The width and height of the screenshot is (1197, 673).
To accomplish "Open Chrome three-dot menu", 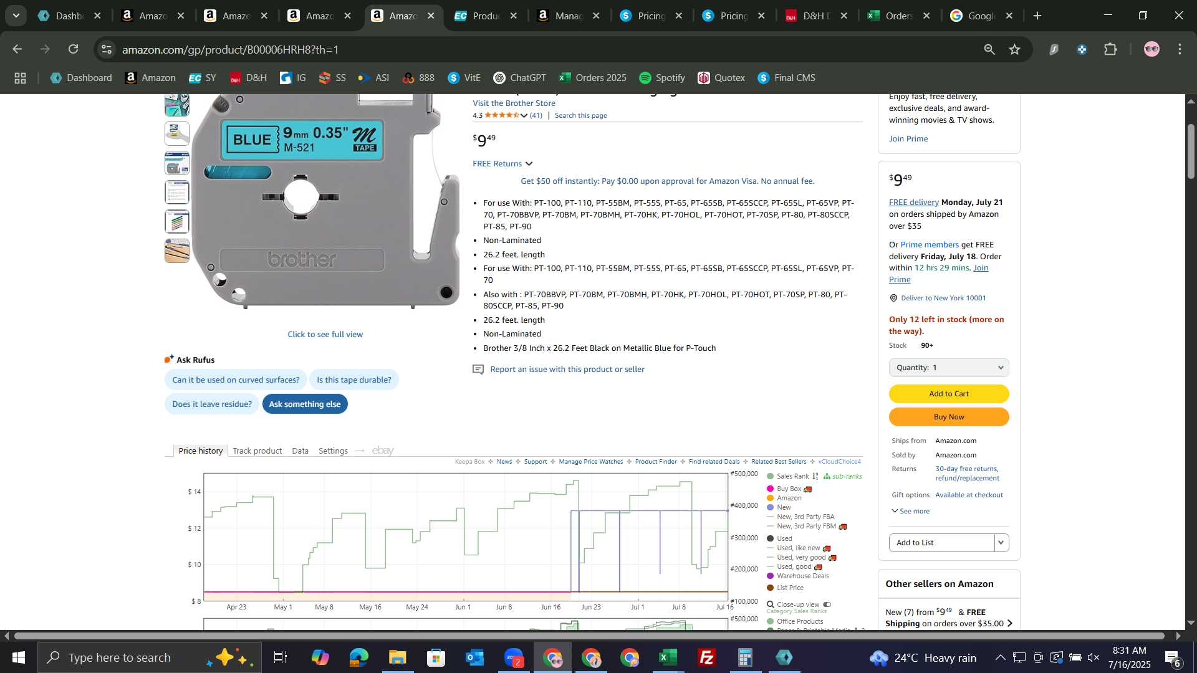I will [x=1180, y=49].
